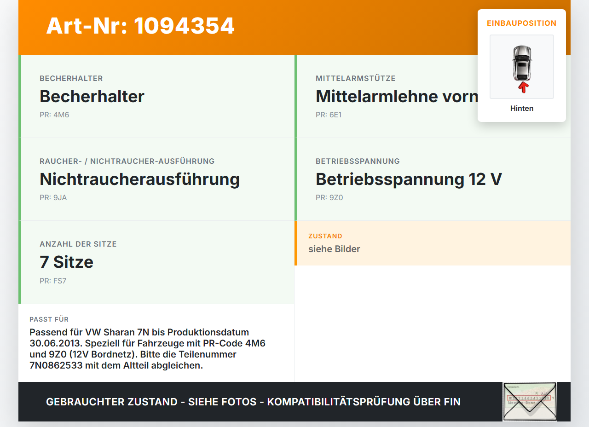Click the orange "ZUSTAND" label
This screenshot has width=589, height=427.
point(325,236)
